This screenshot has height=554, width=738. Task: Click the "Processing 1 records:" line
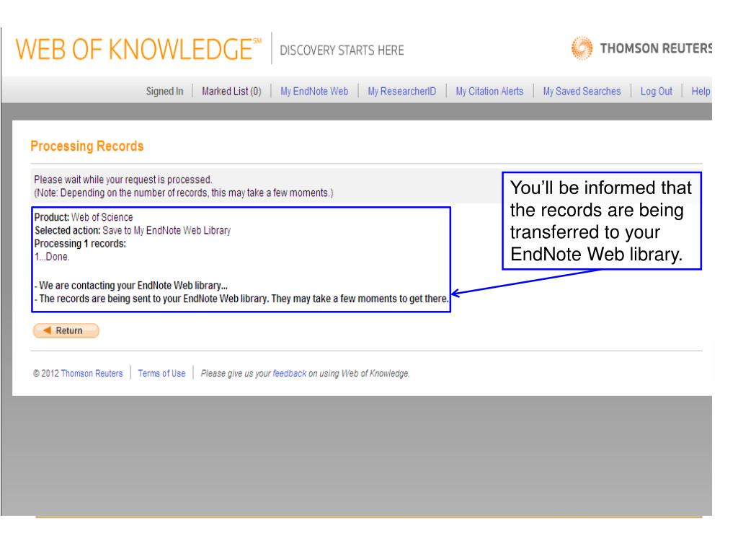pyautogui.click(x=80, y=244)
